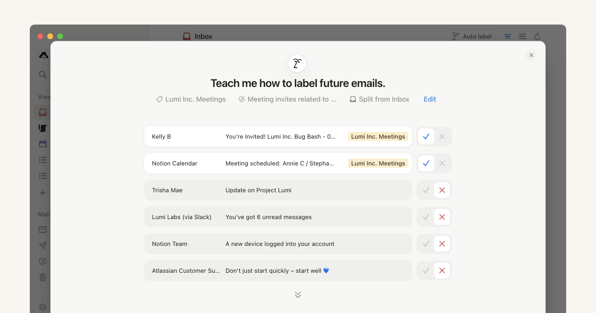Select the Update on Project Lumi email row
Viewport: 596px width, 313px height.
[x=278, y=190]
